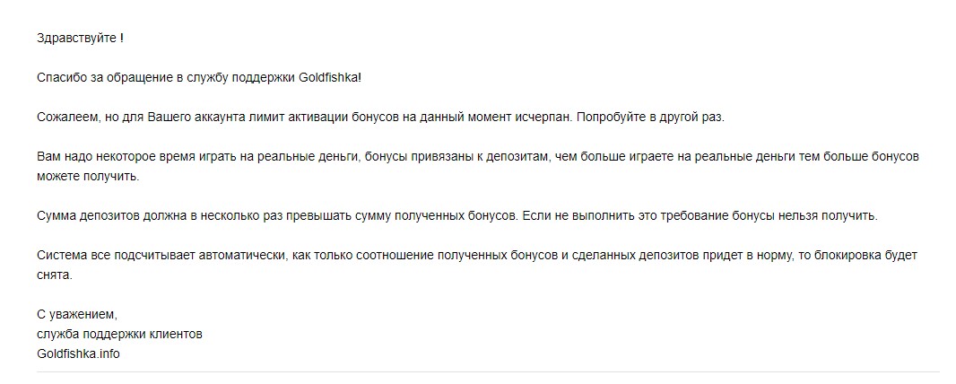Click the word "Goldfishka!" in the thank-you line
This screenshot has height=384, width=956.
point(335,78)
